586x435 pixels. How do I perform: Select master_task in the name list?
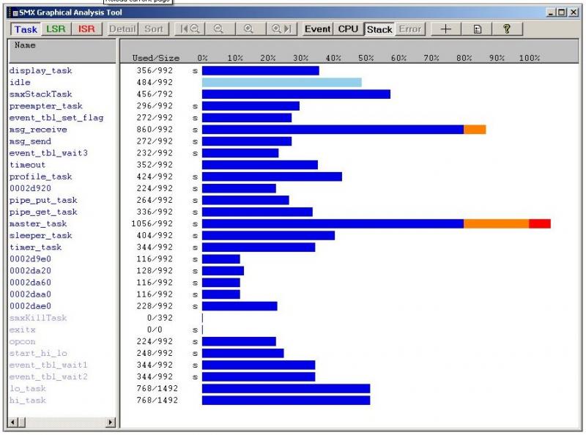click(x=38, y=223)
